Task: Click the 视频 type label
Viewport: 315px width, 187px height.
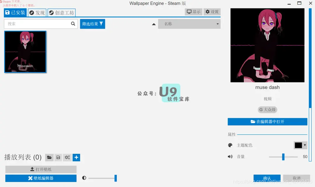Action: [x=267, y=99]
